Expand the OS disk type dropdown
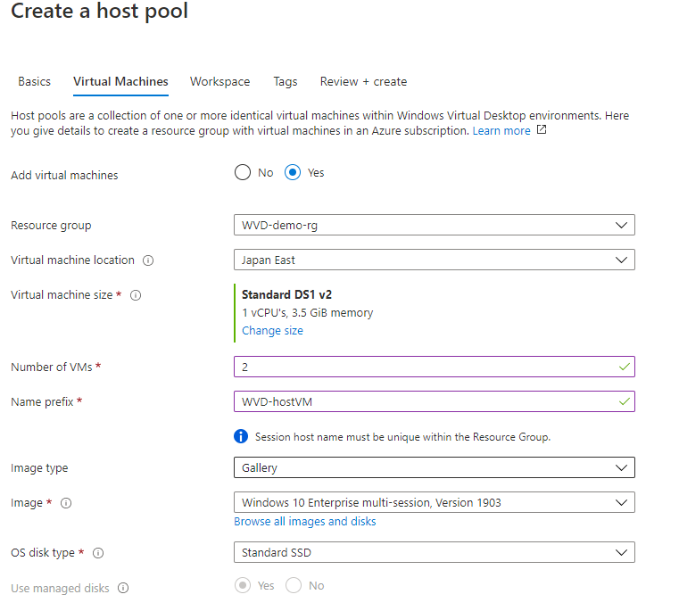This screenshot has height=611, width=679. pyautogui.click(x=434, y=553)
